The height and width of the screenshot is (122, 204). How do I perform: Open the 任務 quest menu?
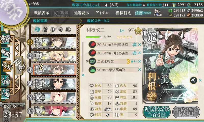pyautogui.click(x=143, y=13)
